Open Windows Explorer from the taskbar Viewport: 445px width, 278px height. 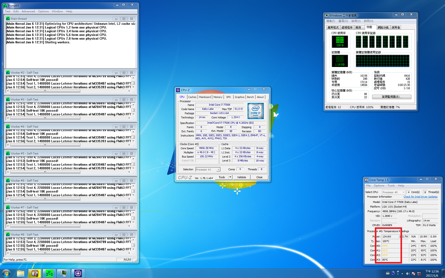click(20, 273)
